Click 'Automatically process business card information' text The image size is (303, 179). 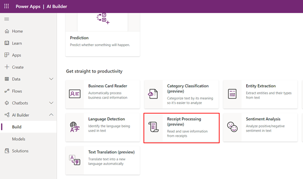coord(108,95)
